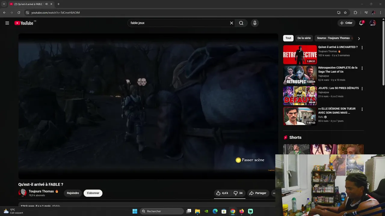Open the account avatar menu

click(373, 23)
